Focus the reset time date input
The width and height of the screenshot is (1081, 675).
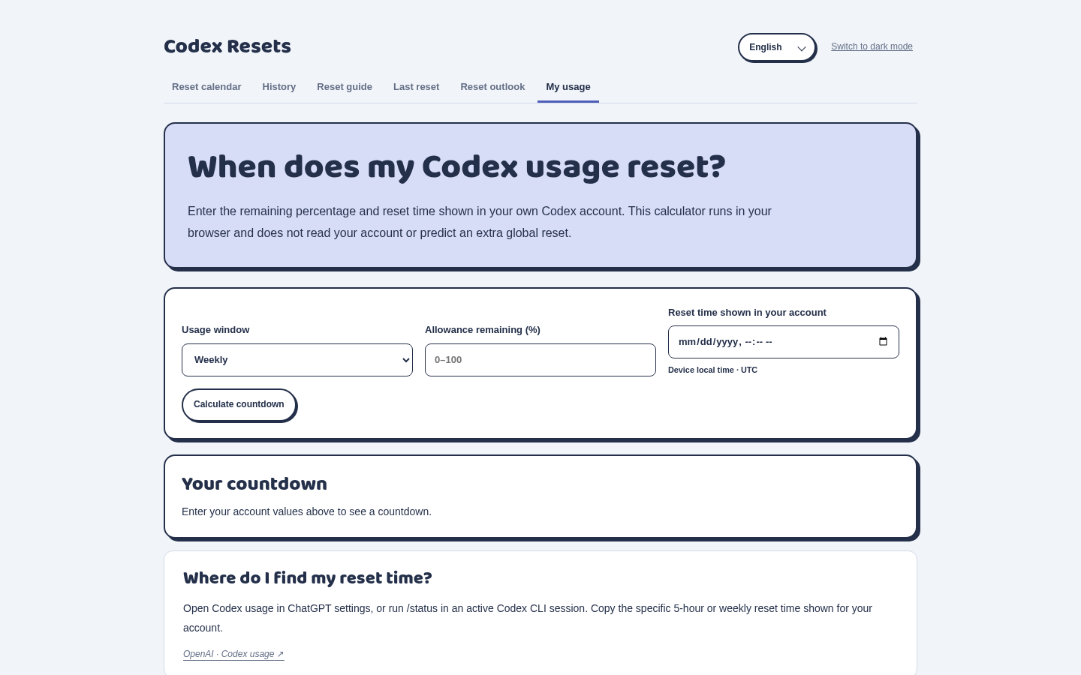[784, 342]
